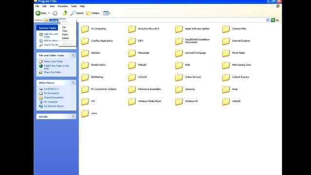This screenshot has height=175, width=311.
Task: Select the VST folder
Action: [88, 102]
